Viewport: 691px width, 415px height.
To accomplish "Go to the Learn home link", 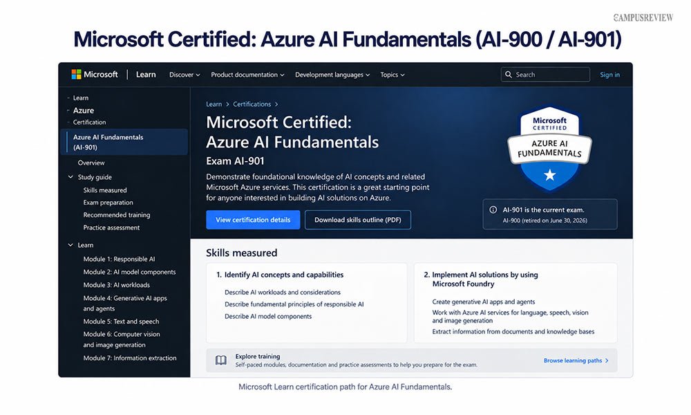I will pos(146,75).
